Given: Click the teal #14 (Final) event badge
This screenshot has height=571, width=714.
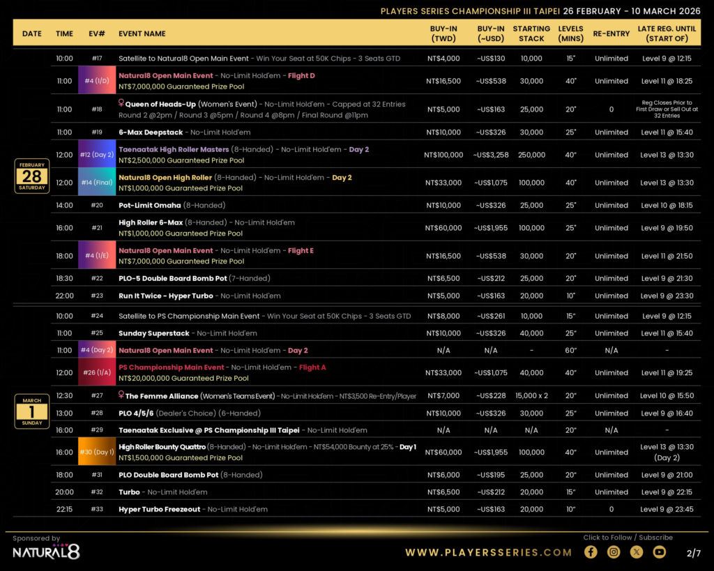Looking at the screenshot, I should 96,183.
